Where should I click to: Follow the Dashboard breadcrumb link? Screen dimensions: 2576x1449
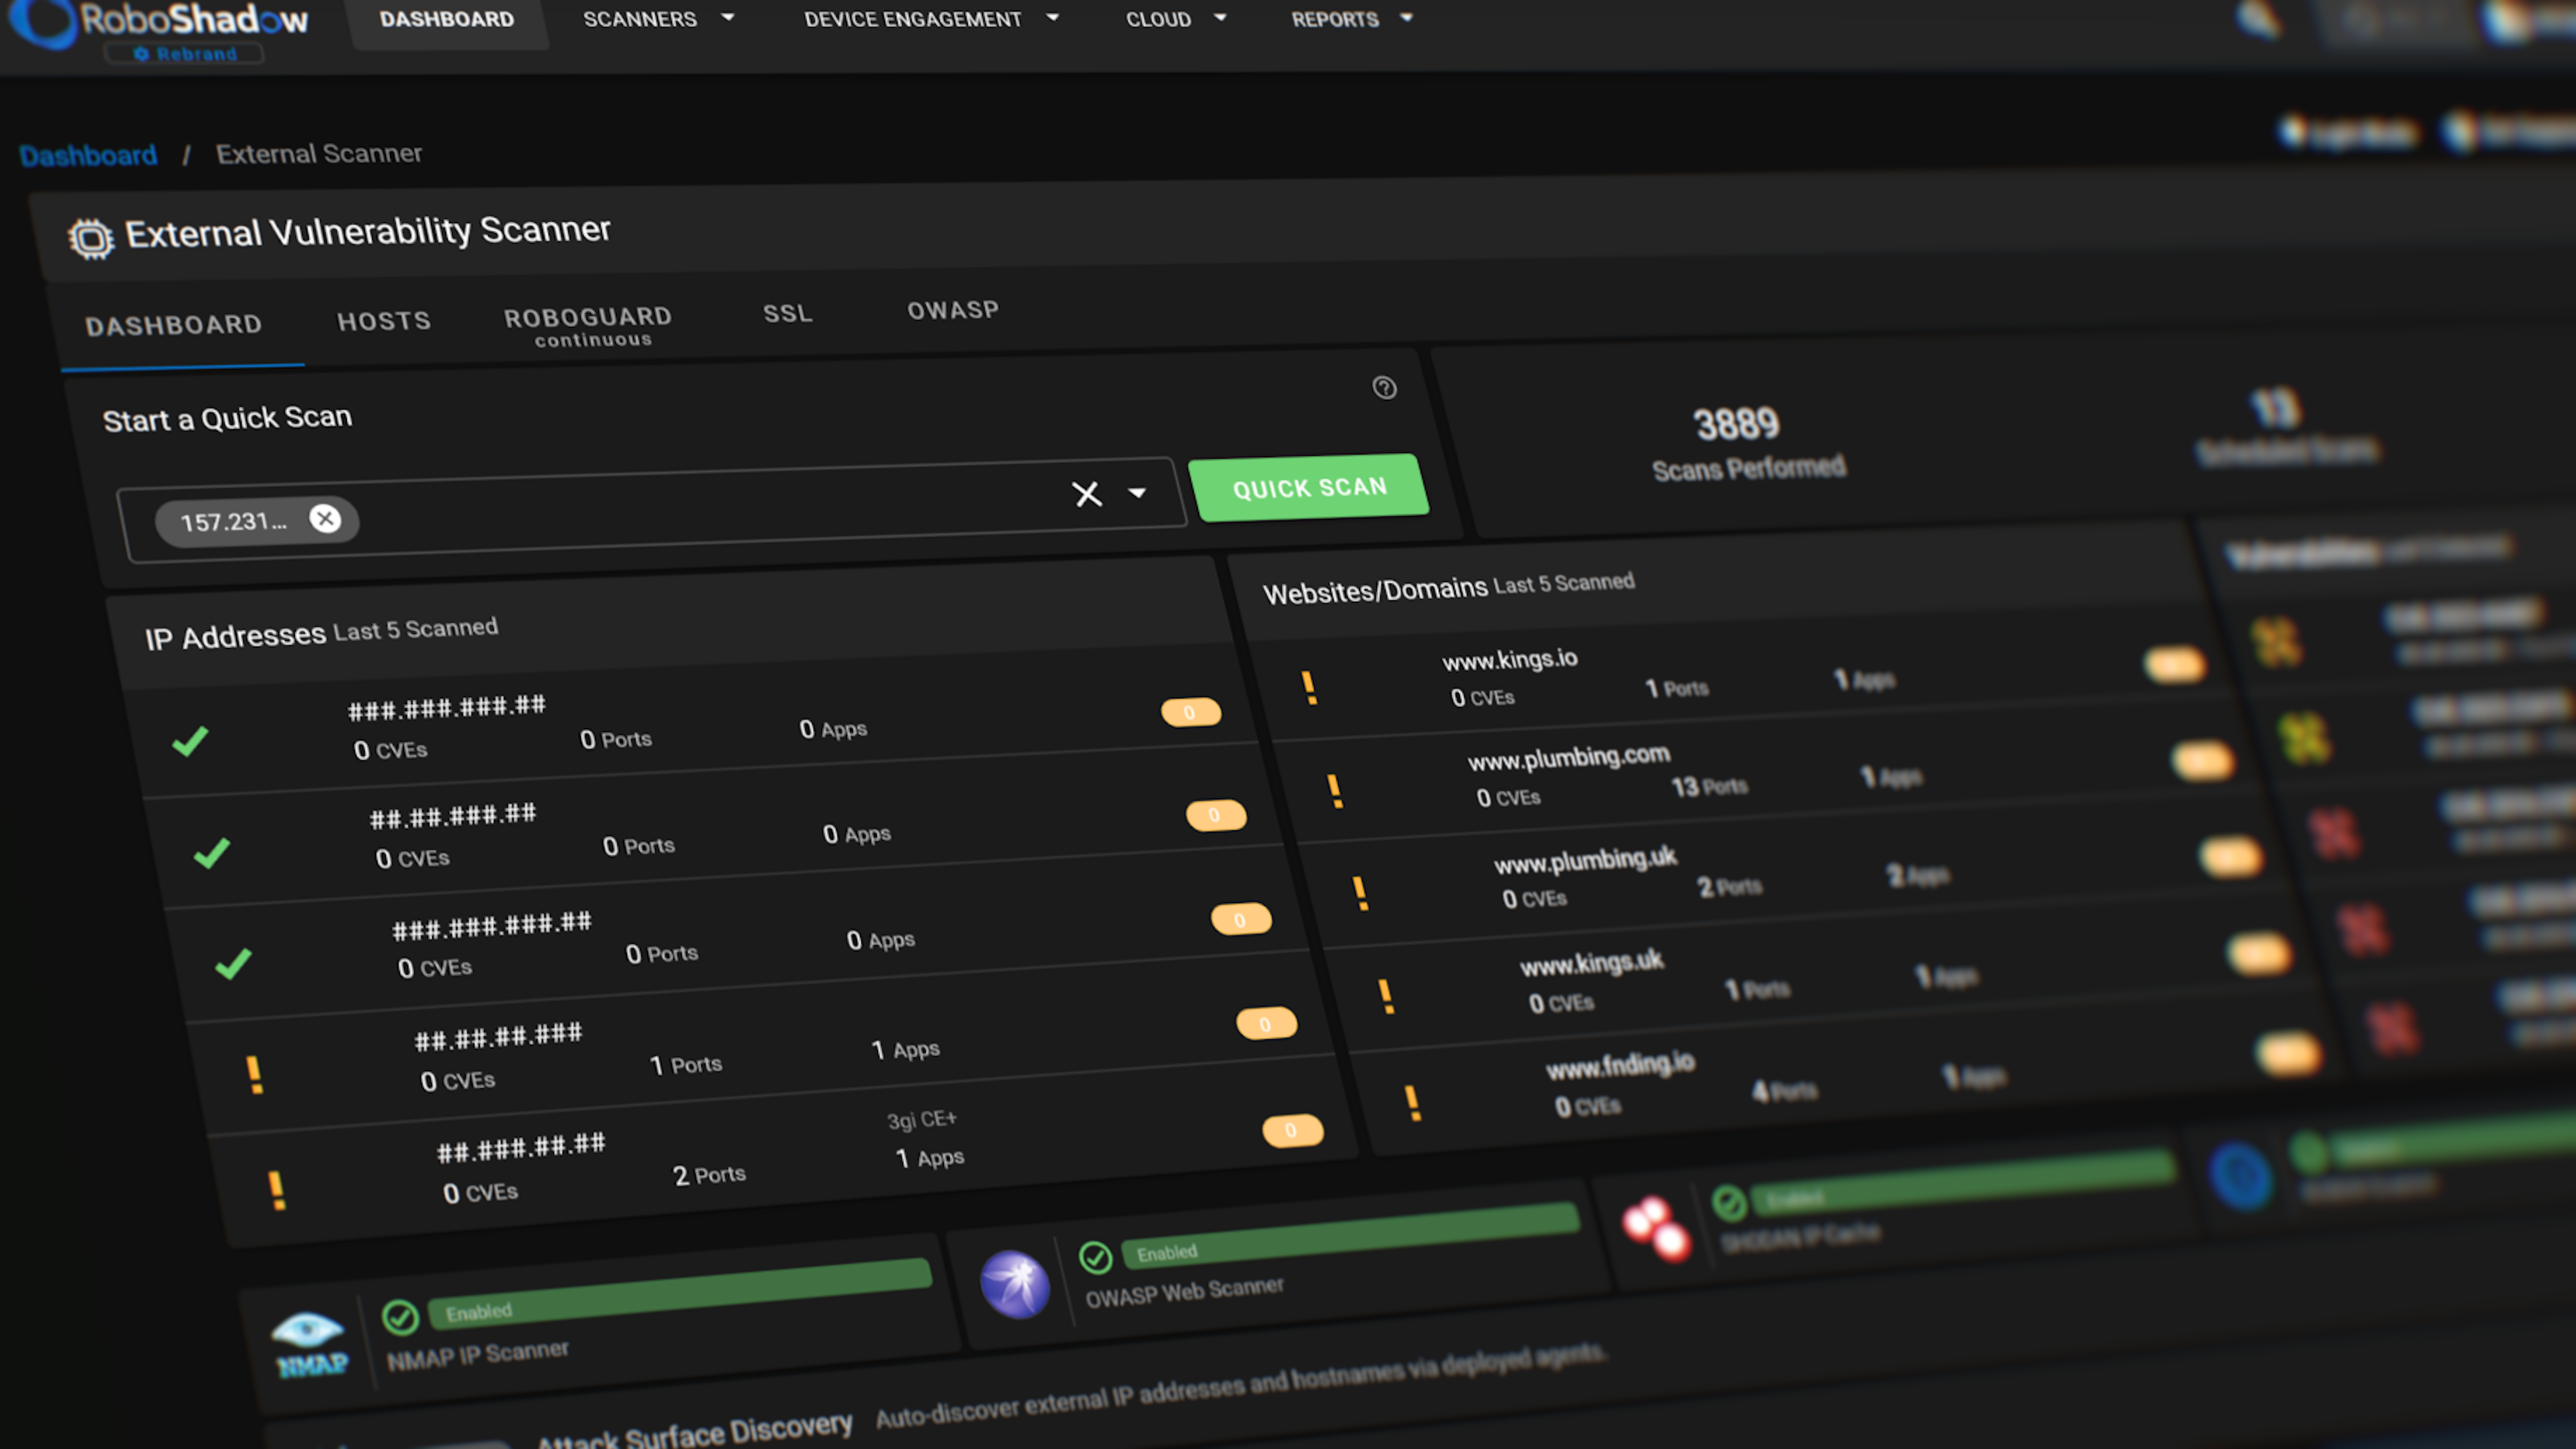(88, 155)
